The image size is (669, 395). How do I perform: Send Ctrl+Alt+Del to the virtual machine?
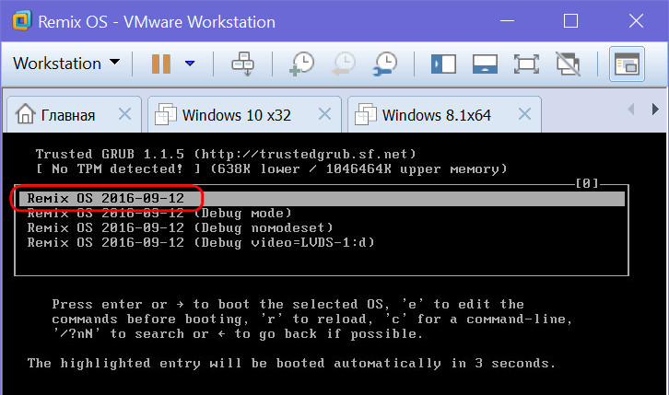(x=243, y=64)
